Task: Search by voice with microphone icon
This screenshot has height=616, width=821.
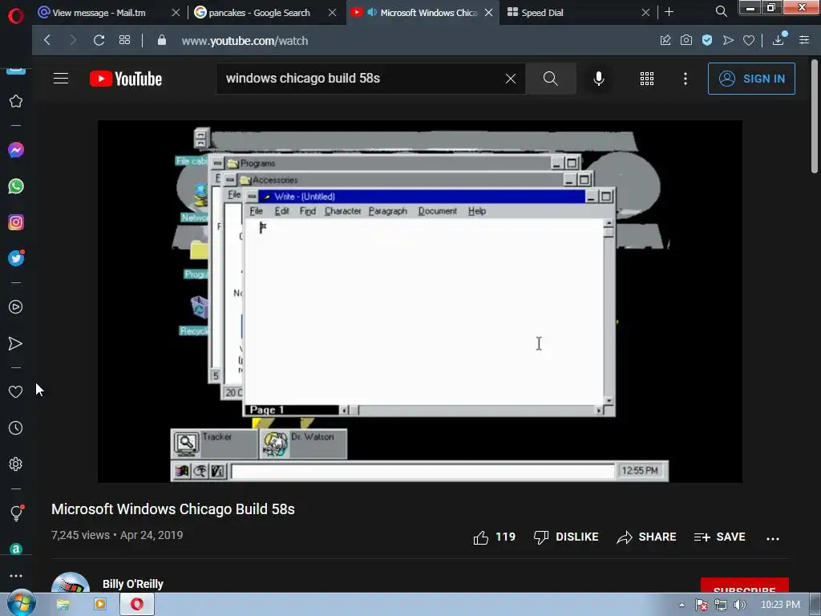Action: [x=599, y=79]
